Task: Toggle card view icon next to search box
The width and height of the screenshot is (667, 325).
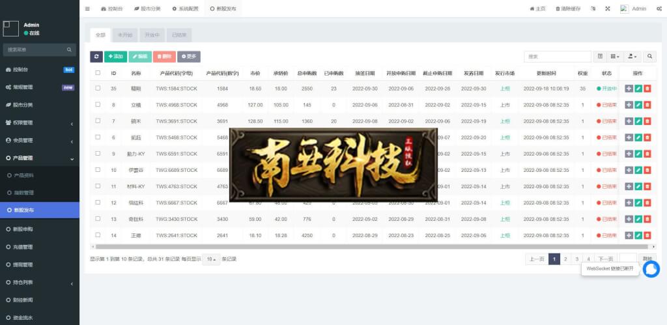Action: coord(600,57)
